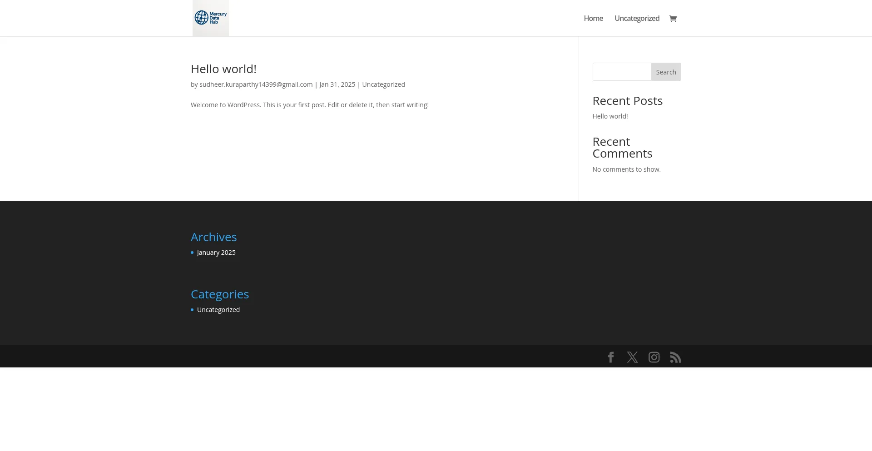This screenshot has height=451, width=872.
Task: Open Uncategorized in top navigation menu
Action: click(x=637, y=19)
